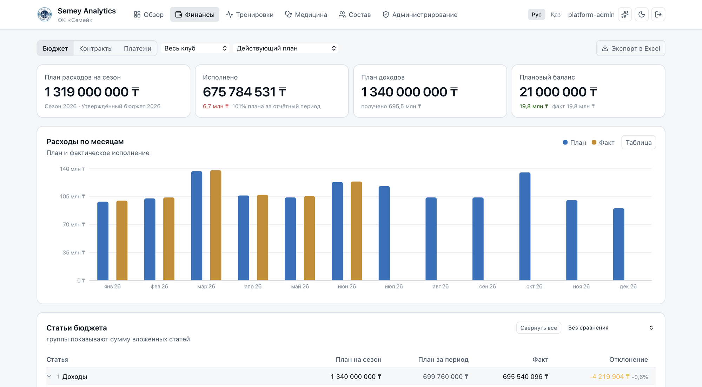The image size is (702, 387).
Task: Open the Без сравнения comparison dropdown
Action: tap(610, 328)
